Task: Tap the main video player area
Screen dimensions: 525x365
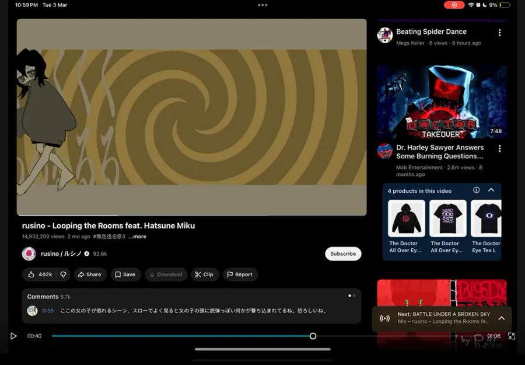Action: tap(191, 117)
